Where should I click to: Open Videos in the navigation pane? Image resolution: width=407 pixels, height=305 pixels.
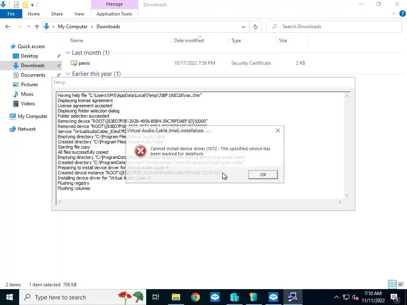click(28, 104)
